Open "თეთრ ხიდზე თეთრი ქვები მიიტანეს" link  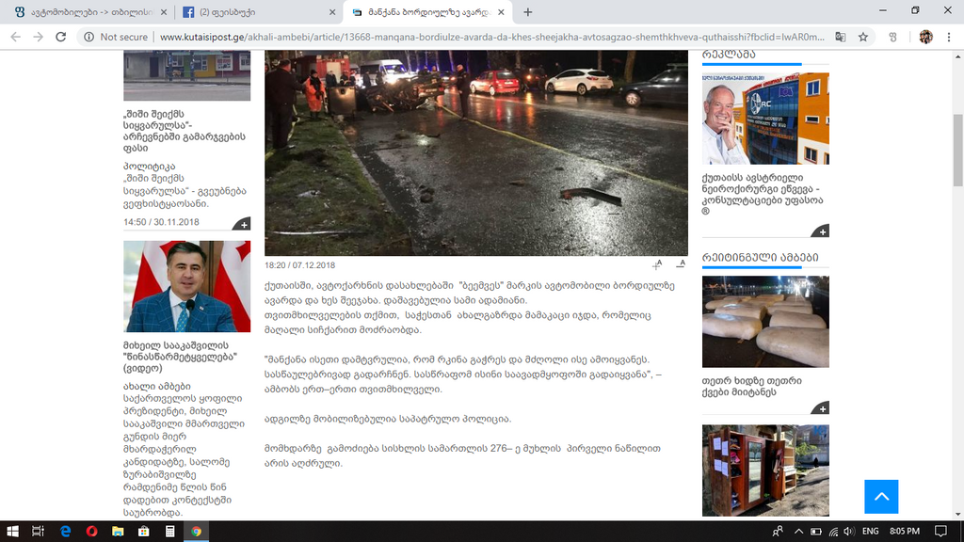(752, 387)
